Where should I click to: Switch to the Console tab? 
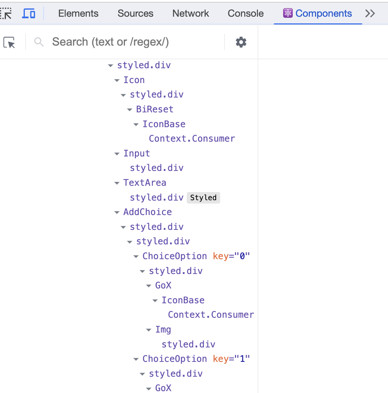point(245,13)
